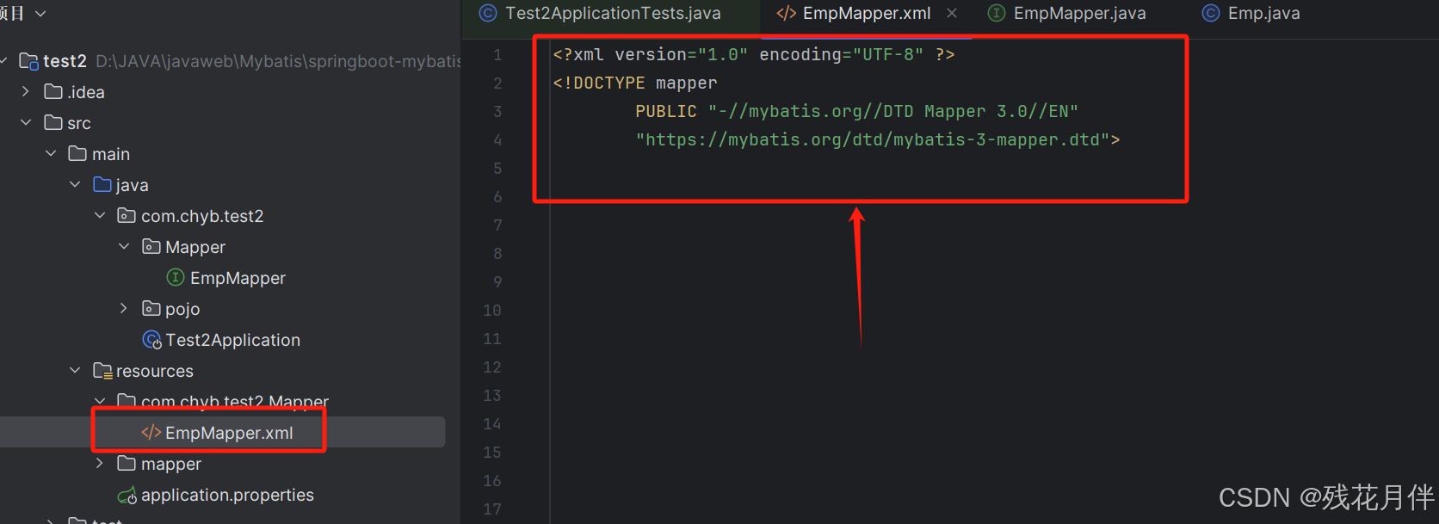Select the Mapper package label in tree
The image size is (1439, 524).
tap(195, 247)
